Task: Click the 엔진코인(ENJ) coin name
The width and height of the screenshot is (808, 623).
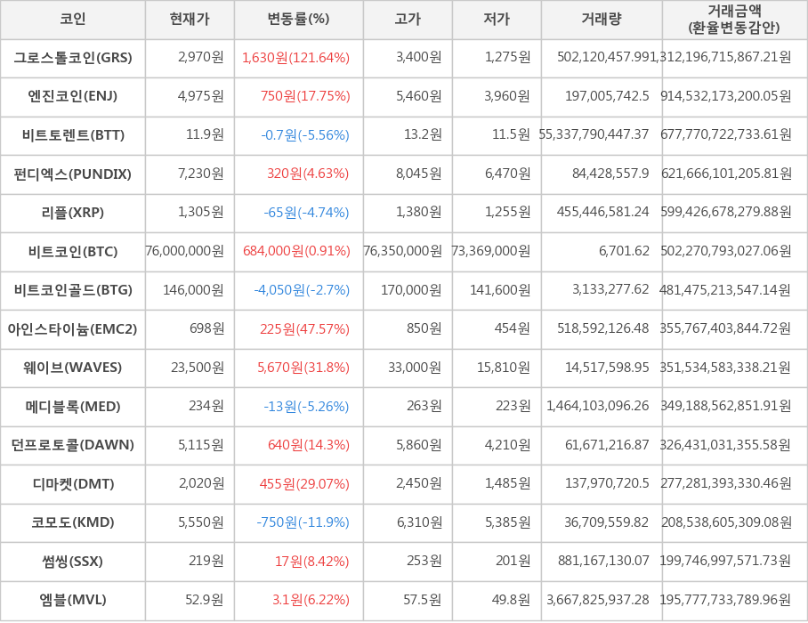Action: click(72, 97)
